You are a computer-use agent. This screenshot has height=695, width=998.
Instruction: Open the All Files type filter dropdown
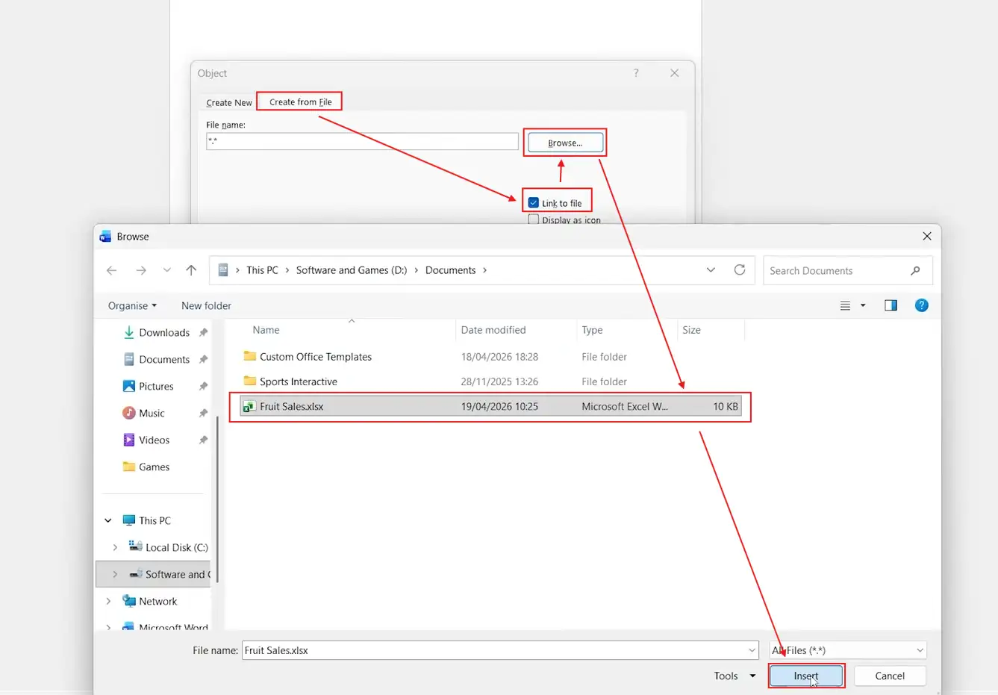click(849, 650)
